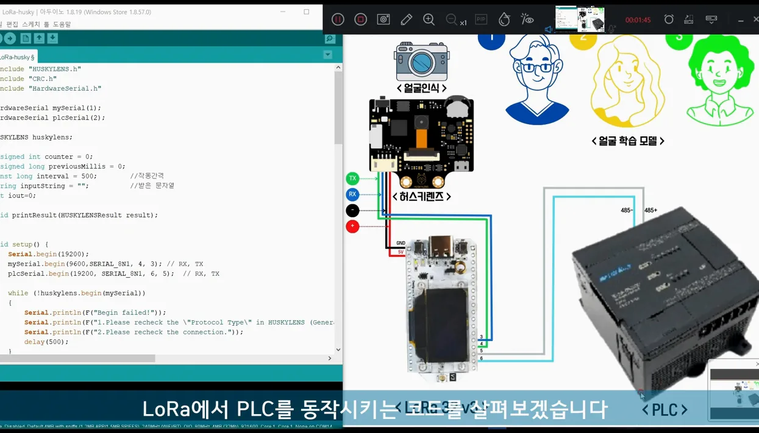Click the green person face illustration
Image resolution: width=759 pixels, height=433 pixels.
pos(721,80)
